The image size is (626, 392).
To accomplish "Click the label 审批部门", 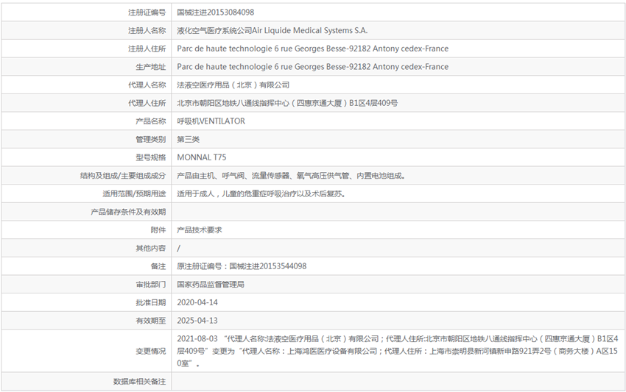I will [150, 285].
